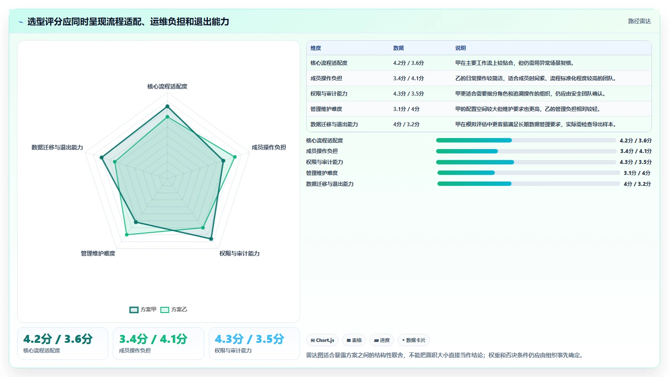
Task: Click the footnote starting 雷达图适合暴露方案
Action: point(445,355)
